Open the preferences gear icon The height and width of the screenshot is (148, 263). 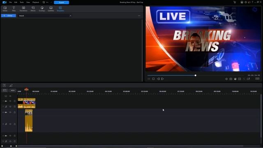click(246, 2)
